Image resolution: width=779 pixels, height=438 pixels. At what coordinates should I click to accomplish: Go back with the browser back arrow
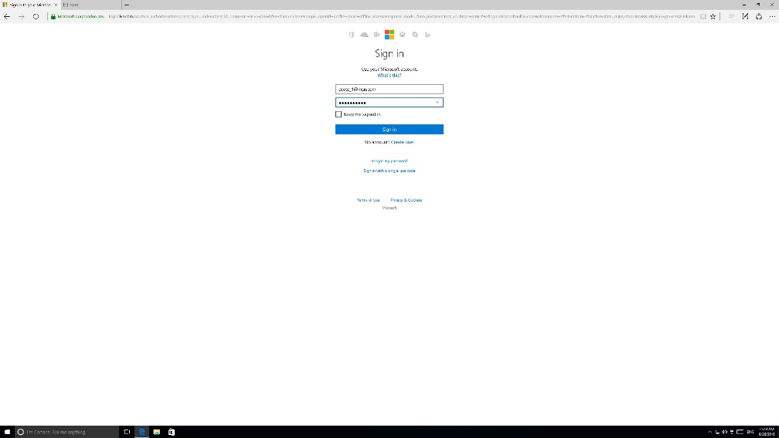tap(7, 16)
